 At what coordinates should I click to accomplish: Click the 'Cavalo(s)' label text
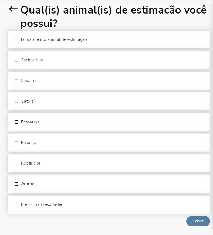(30, 81)
